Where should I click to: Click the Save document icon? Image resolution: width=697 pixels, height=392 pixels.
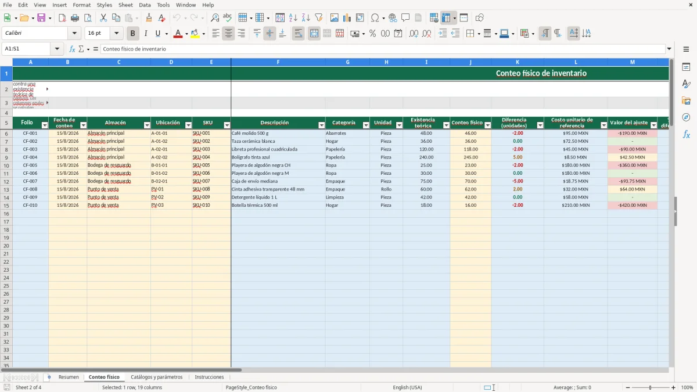pos(41,18)
